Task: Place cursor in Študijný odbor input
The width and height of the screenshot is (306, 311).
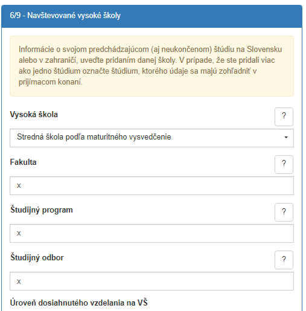Action: 151,281
